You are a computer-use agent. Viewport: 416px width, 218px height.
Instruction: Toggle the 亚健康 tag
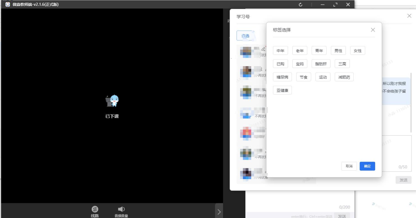[282, 90]
